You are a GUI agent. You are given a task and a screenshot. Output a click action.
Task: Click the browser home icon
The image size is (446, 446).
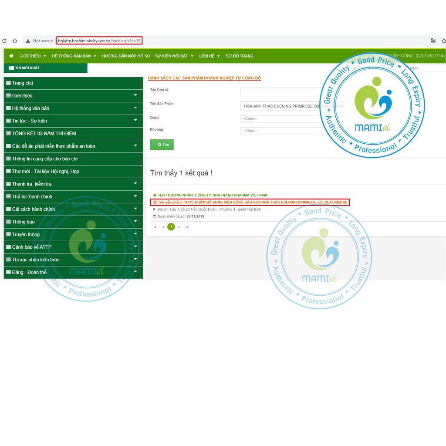pyautogui.click(x=15, y=41)
